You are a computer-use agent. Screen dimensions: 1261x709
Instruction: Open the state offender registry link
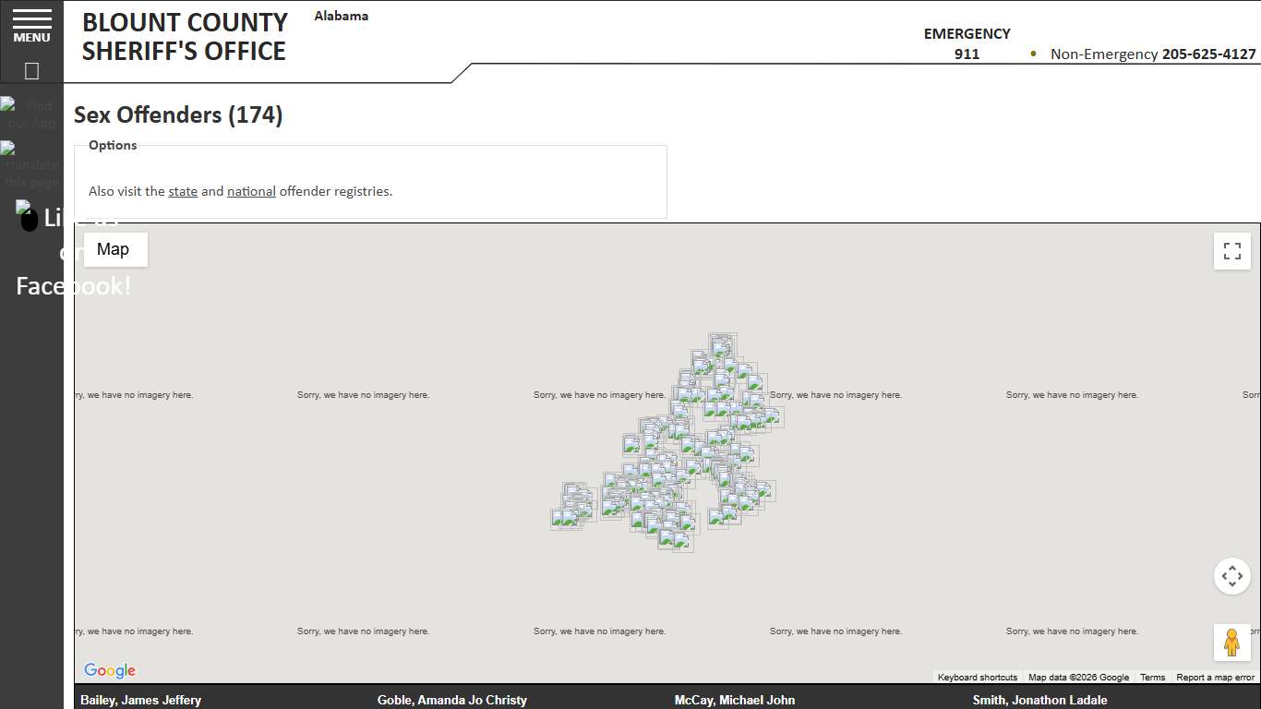pos(183,191)
